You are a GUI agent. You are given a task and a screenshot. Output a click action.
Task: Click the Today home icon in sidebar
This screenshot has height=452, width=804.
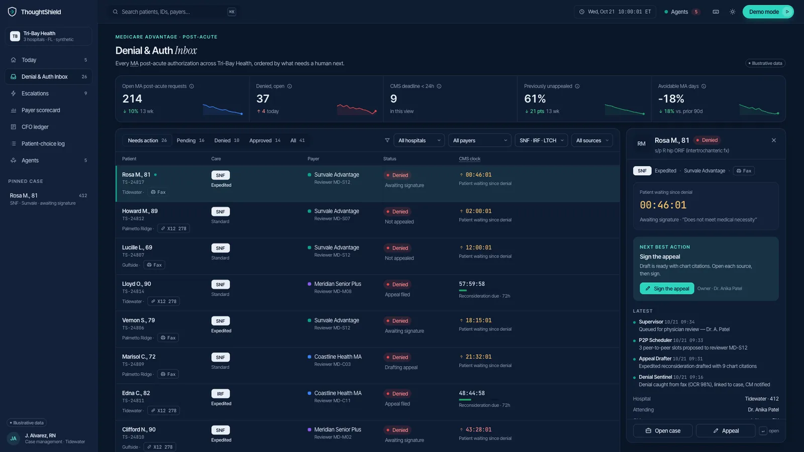14,60
